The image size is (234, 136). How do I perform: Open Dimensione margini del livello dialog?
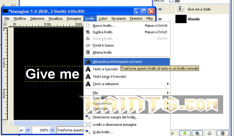(x=127, y=117)
